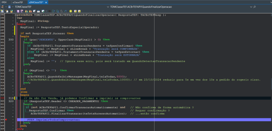Click 'Requer confirmação ?' comment

(150, 111)
